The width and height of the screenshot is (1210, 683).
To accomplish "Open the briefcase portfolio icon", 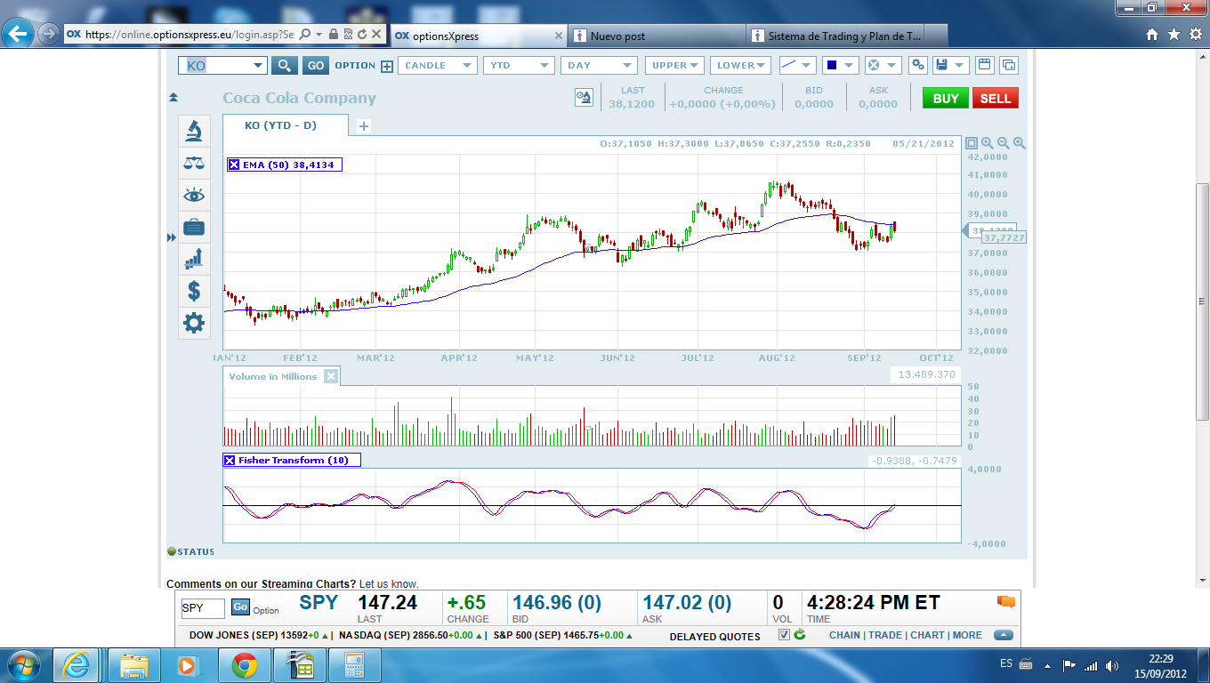I will coord(194,227).
